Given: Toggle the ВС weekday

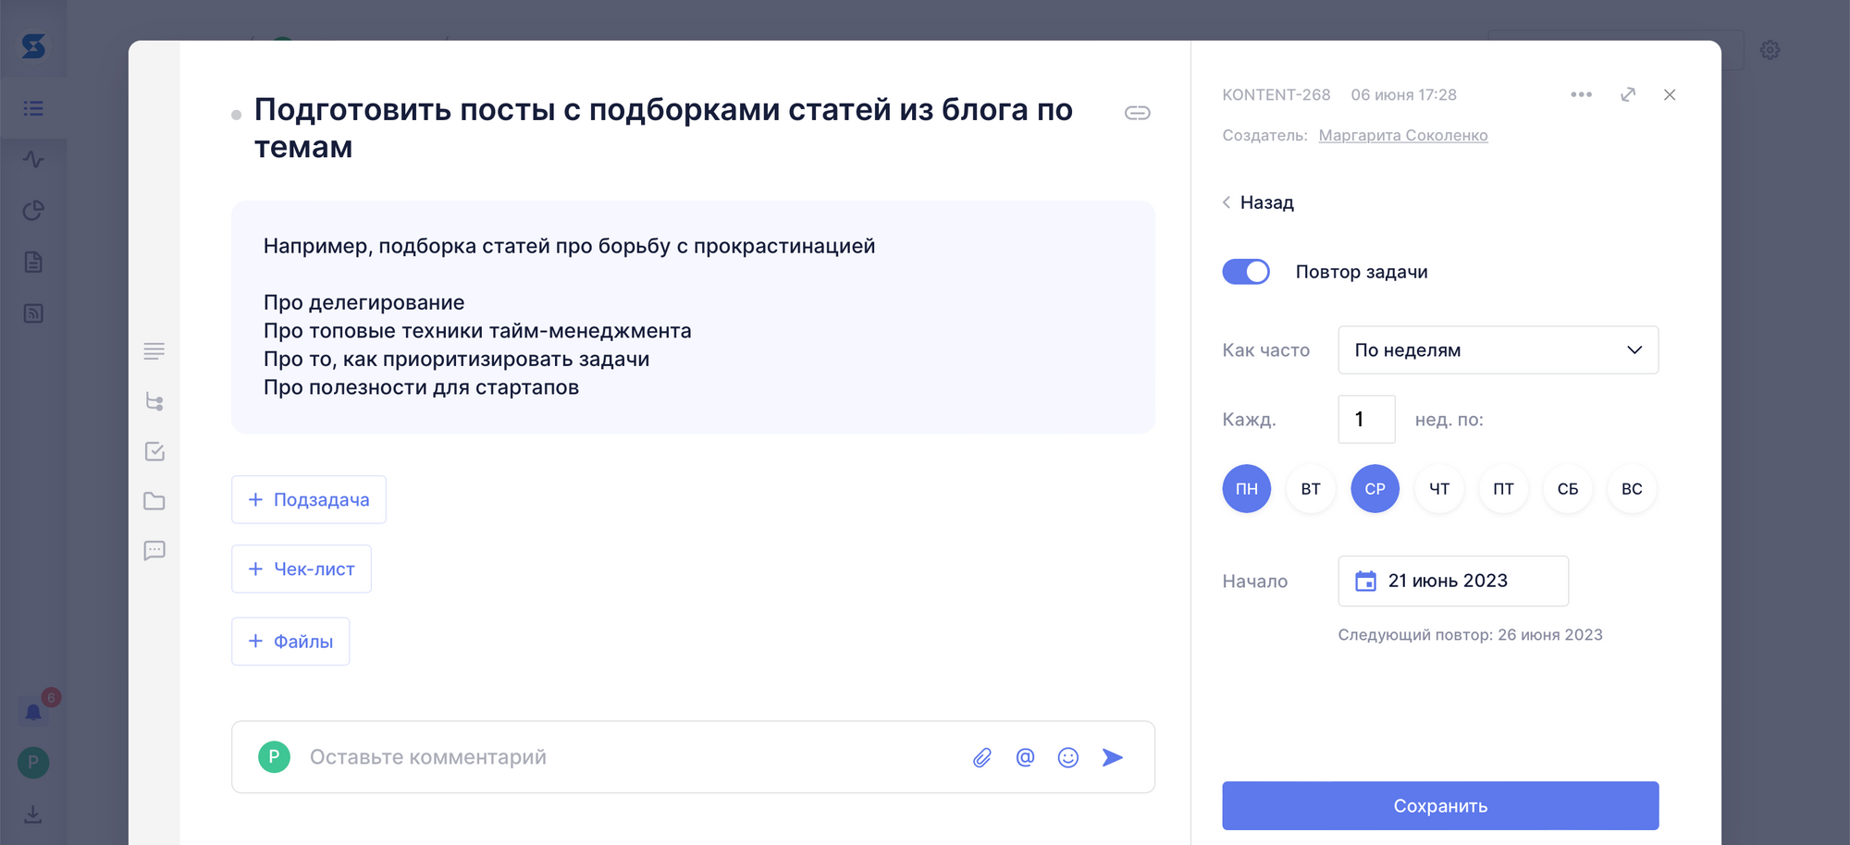Looking at the screenshot, I should 1632,488.
